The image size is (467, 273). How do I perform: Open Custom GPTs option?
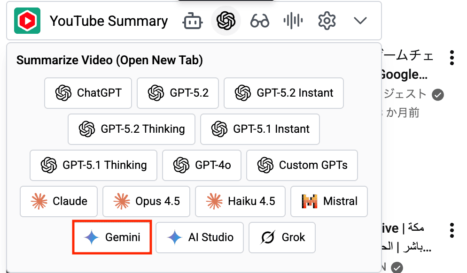302,165
